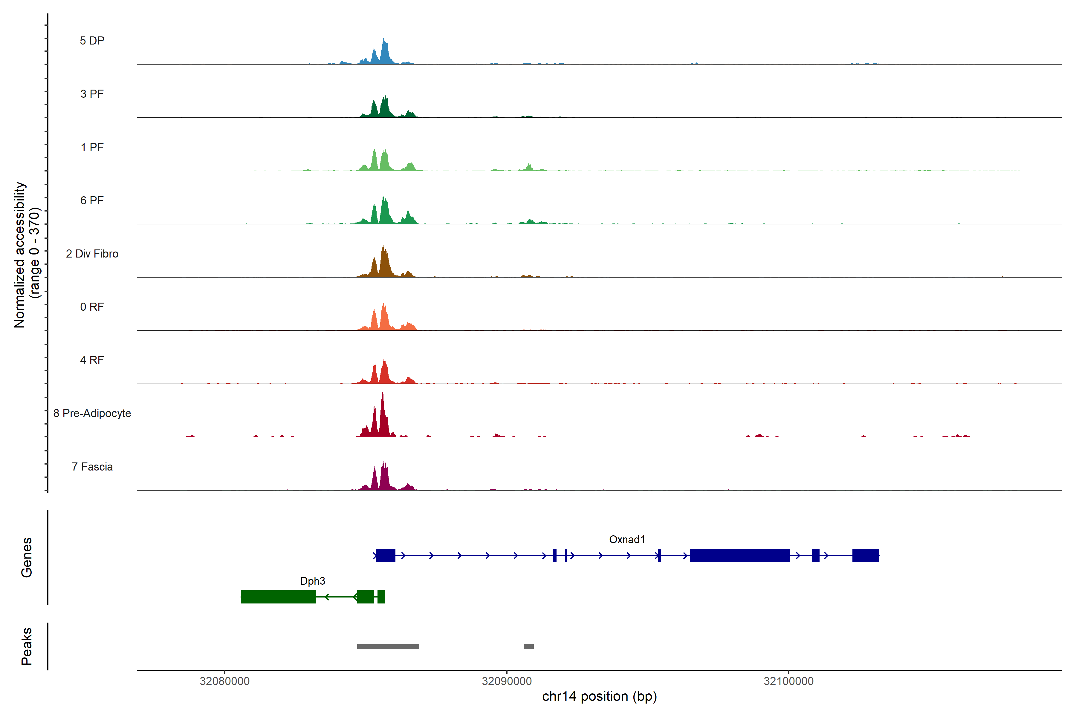This screenshot has width=1076, height=717.
Task: Click the Peaks panel label
Action: pos(27,646)
